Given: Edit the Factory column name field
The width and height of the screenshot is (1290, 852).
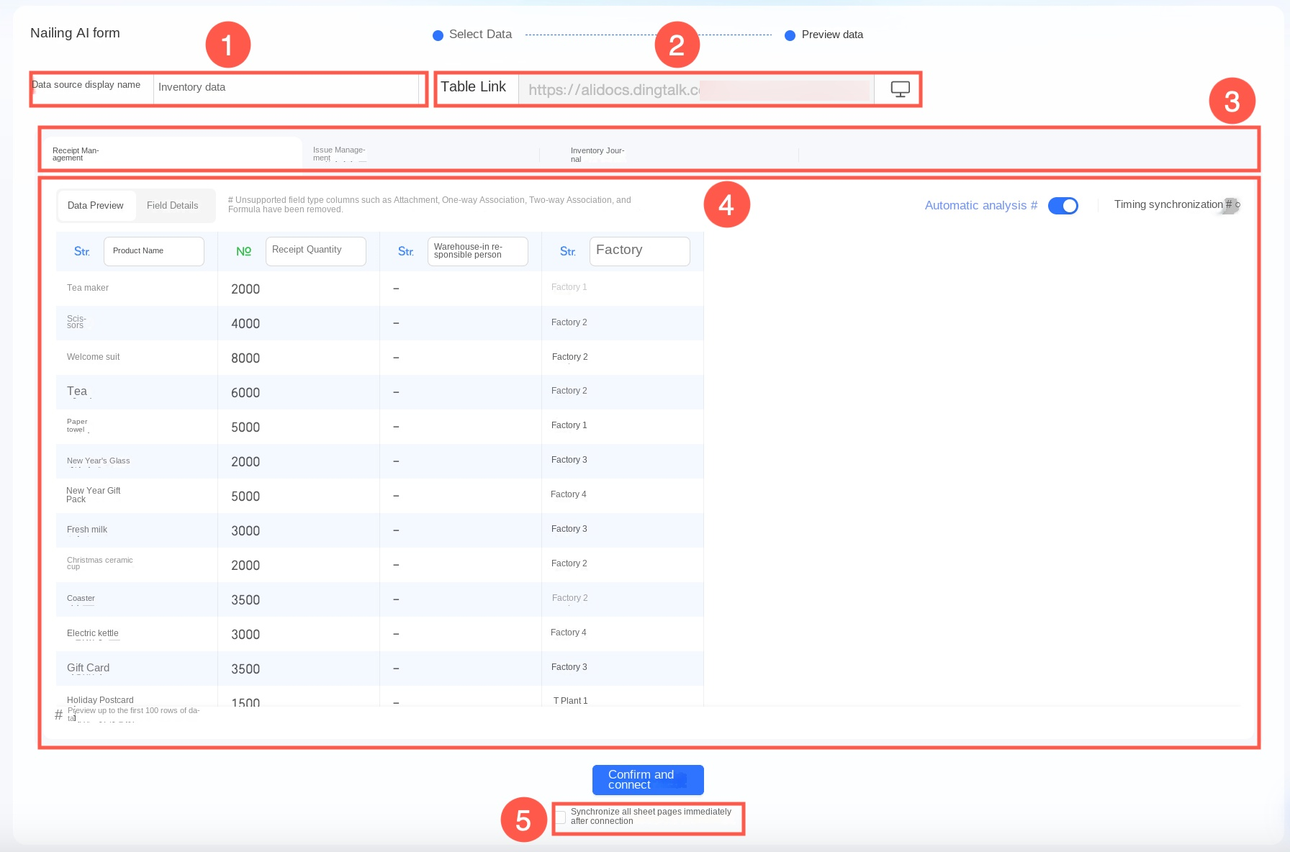Looking at the screenshot, I should pyautogui.click(x=640, y=251).
